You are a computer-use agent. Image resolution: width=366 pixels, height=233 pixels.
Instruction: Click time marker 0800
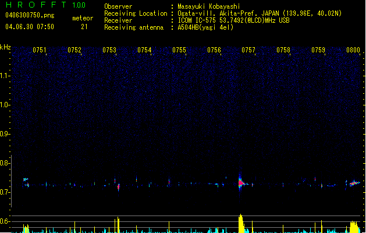point(353,50)
